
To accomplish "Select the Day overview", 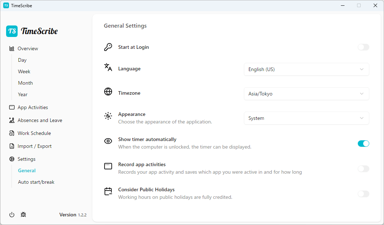I will pos(22,60).
